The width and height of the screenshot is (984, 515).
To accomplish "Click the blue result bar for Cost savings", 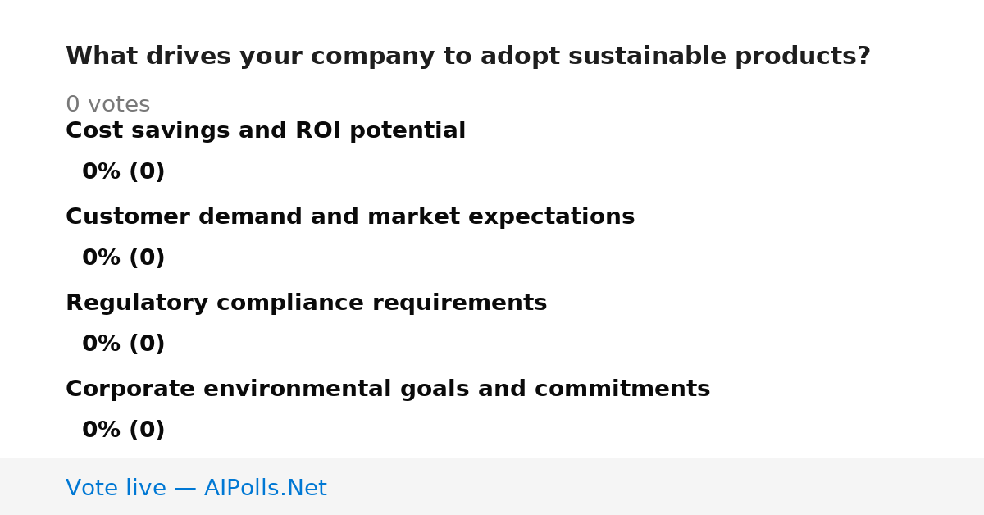I will 66,172.
